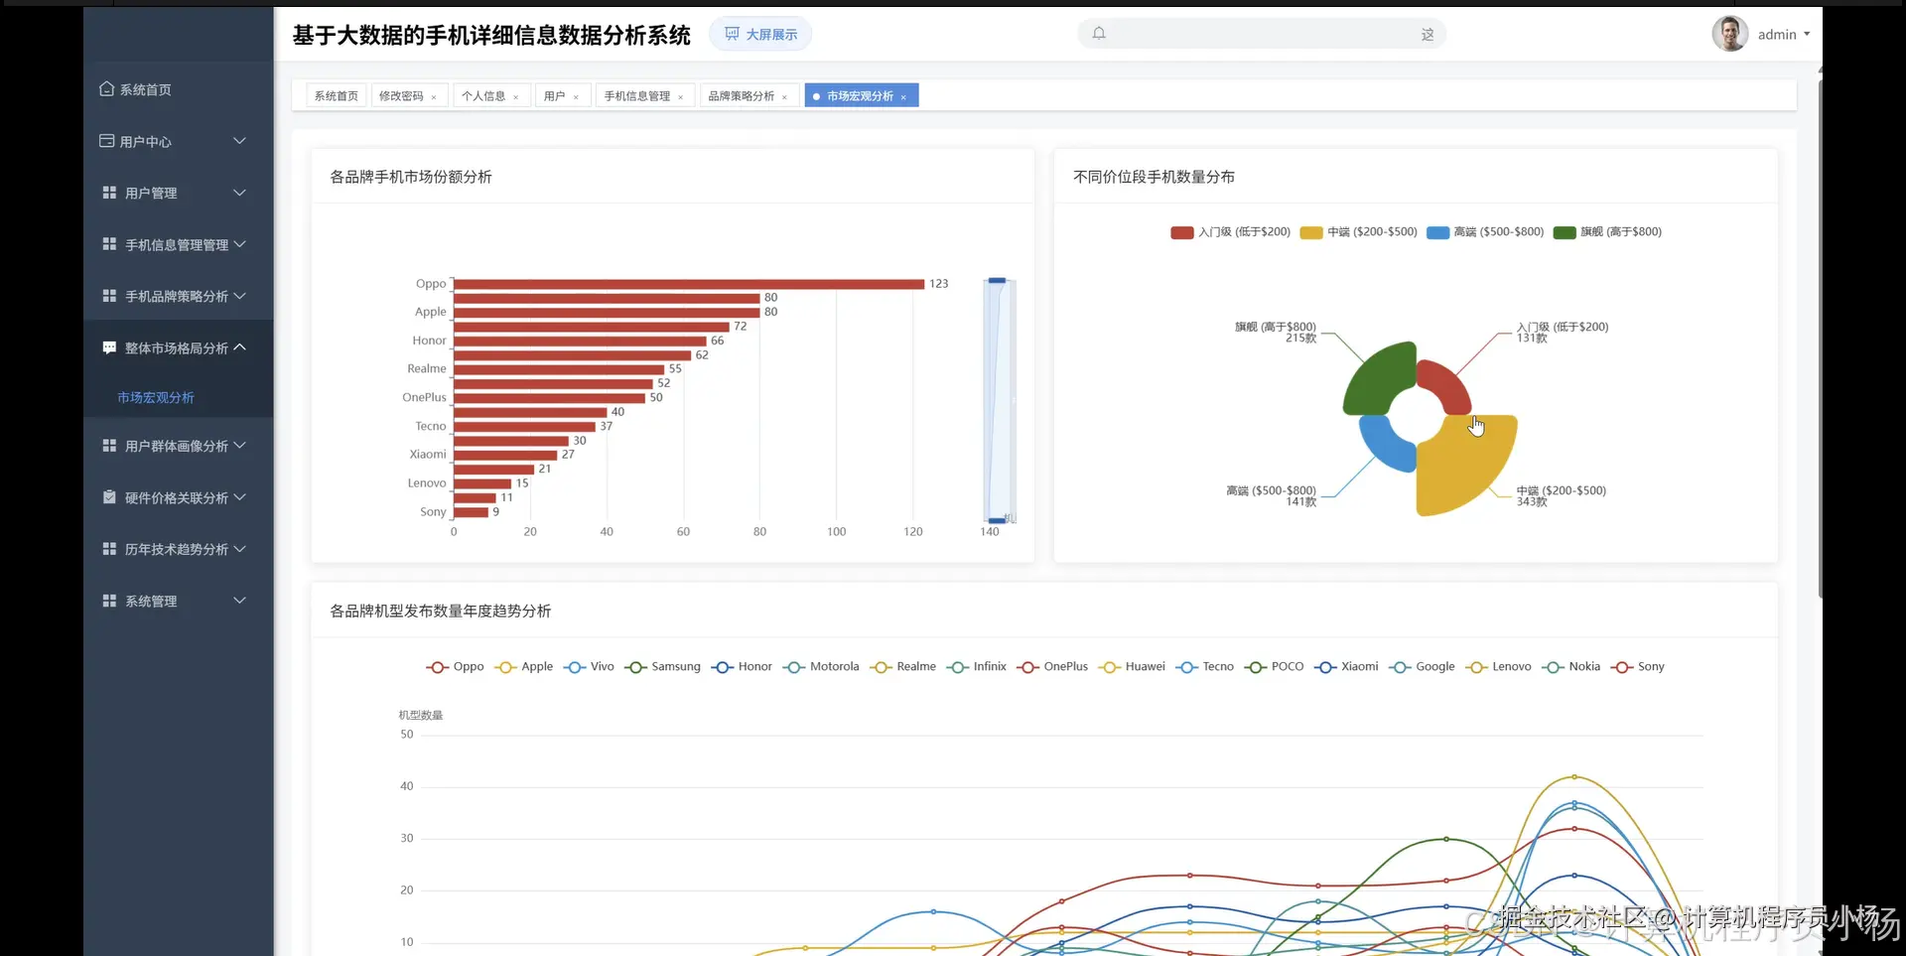Close the 品牌策略分析 tab

(784, 97)
